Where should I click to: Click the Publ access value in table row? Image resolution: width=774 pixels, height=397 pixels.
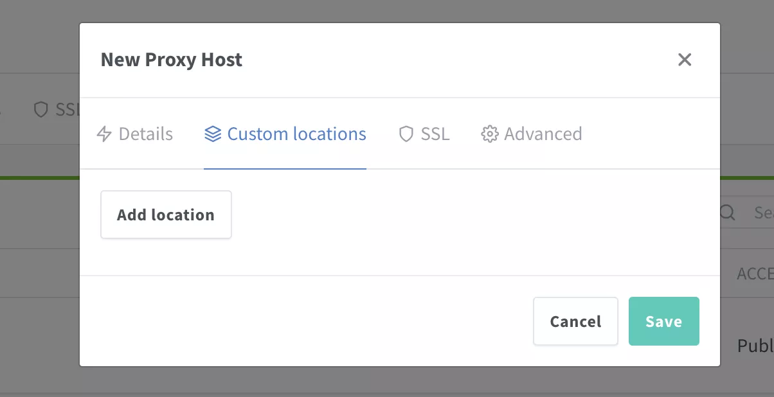point(755,346)
